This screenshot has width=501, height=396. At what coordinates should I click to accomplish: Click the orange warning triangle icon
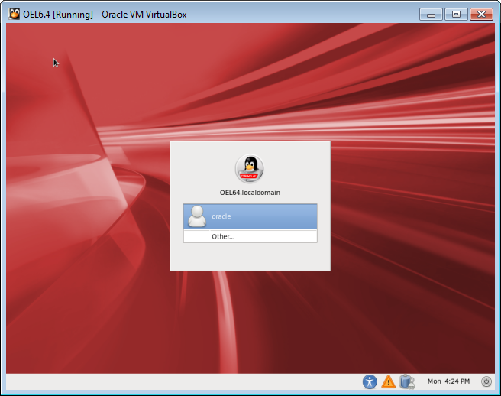click(388, 381)
